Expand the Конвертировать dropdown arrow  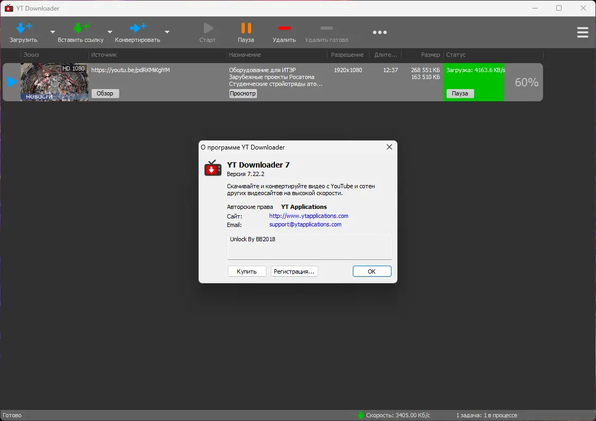167,32
